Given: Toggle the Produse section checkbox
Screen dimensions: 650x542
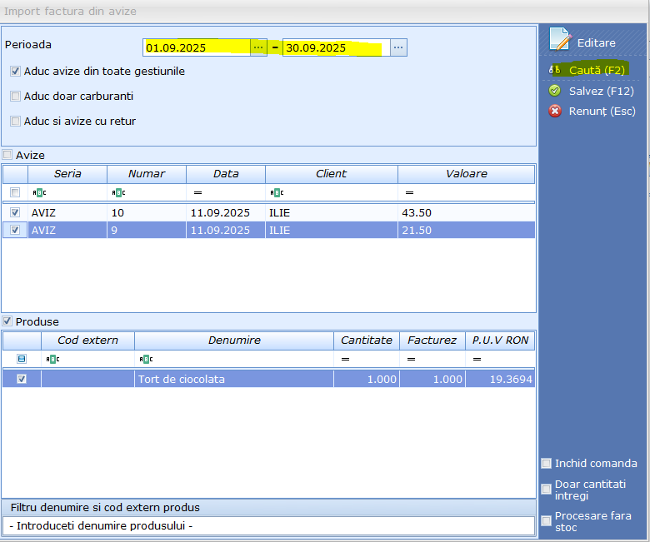Looking at the screenshot, I should 7,321.
